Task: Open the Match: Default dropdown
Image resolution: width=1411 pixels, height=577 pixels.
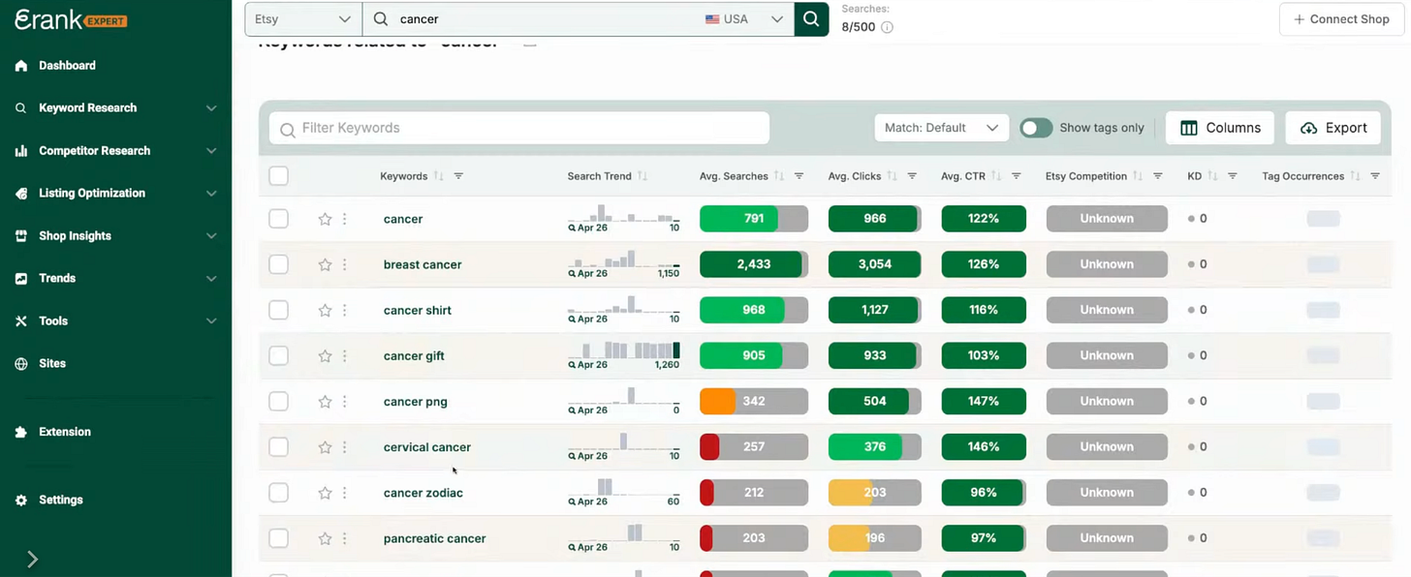Action: (x=941, y=128)
